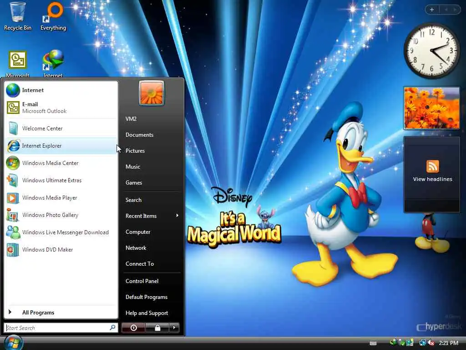Open Computer from Start menu
This screenshot has height=350, width=466.
click(x=138, y=232)
